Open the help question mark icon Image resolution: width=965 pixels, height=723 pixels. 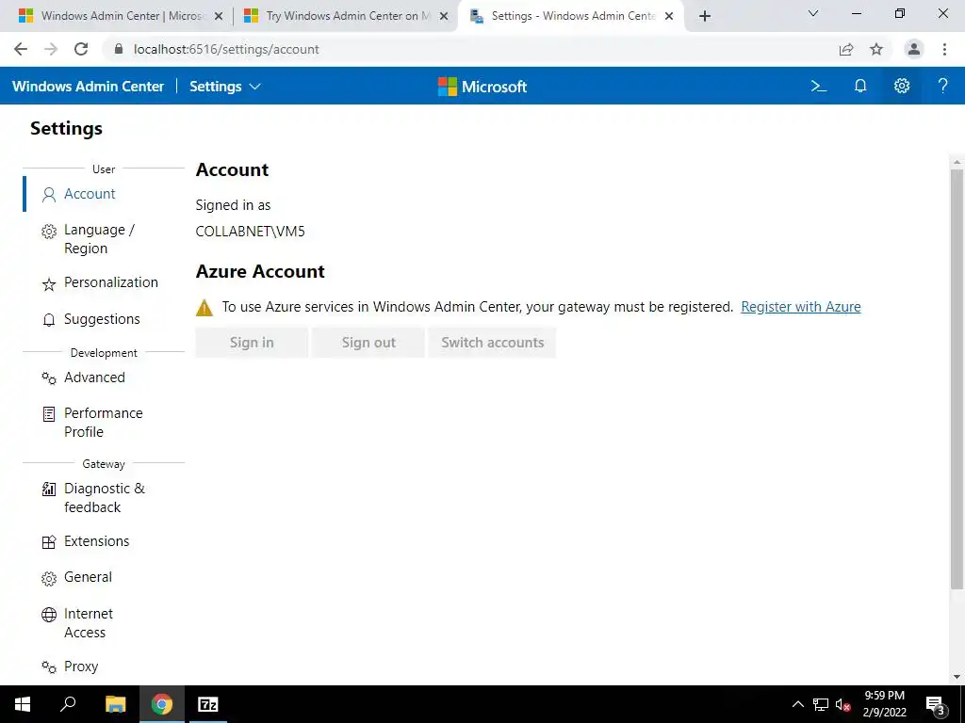click(942, 86)
